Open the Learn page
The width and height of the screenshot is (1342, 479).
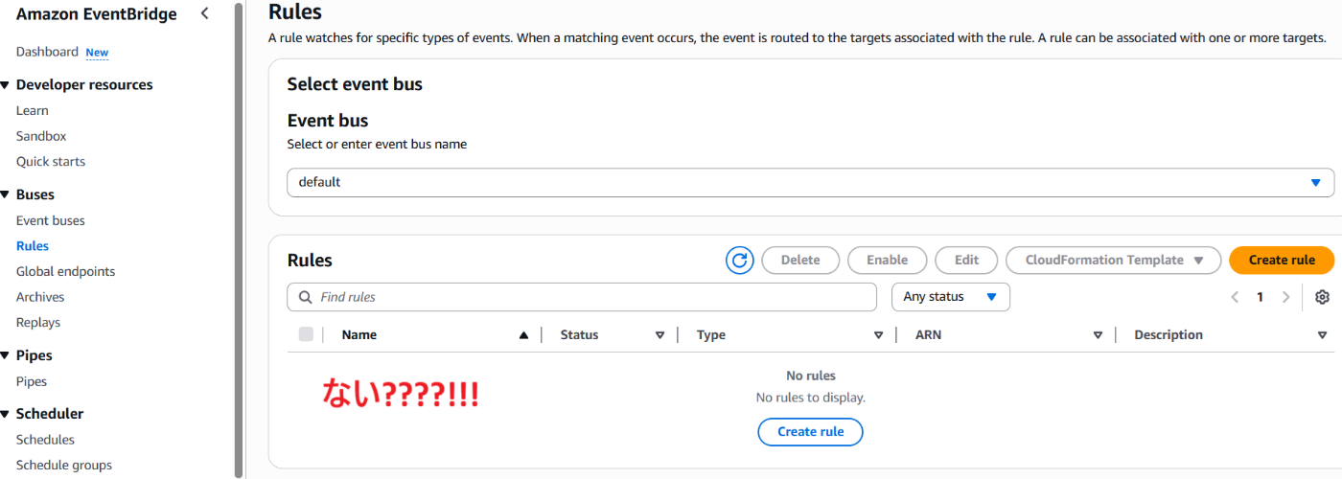click(33, 110)
